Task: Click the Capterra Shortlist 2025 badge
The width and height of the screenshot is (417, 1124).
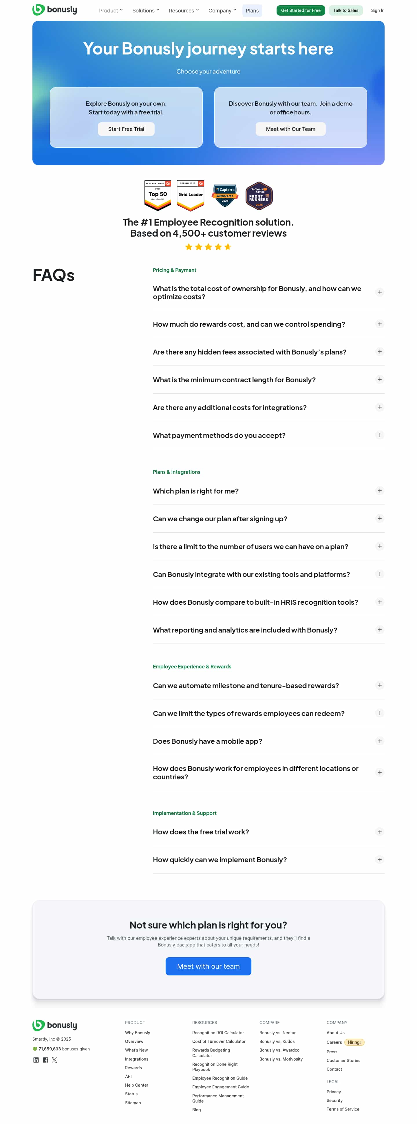Action: [225, 195]
